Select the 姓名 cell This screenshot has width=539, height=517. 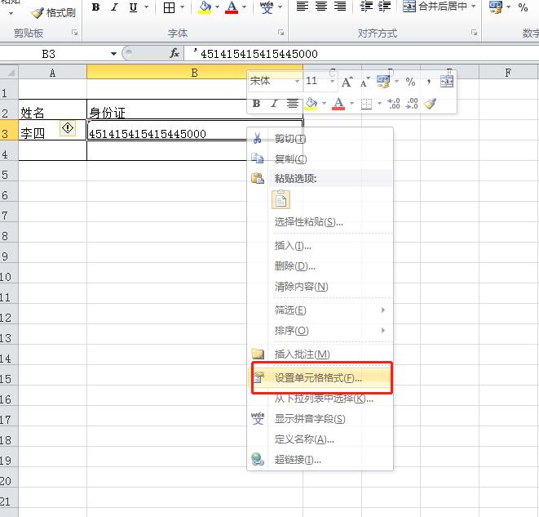pyautogui.click(x=52, y=109)
